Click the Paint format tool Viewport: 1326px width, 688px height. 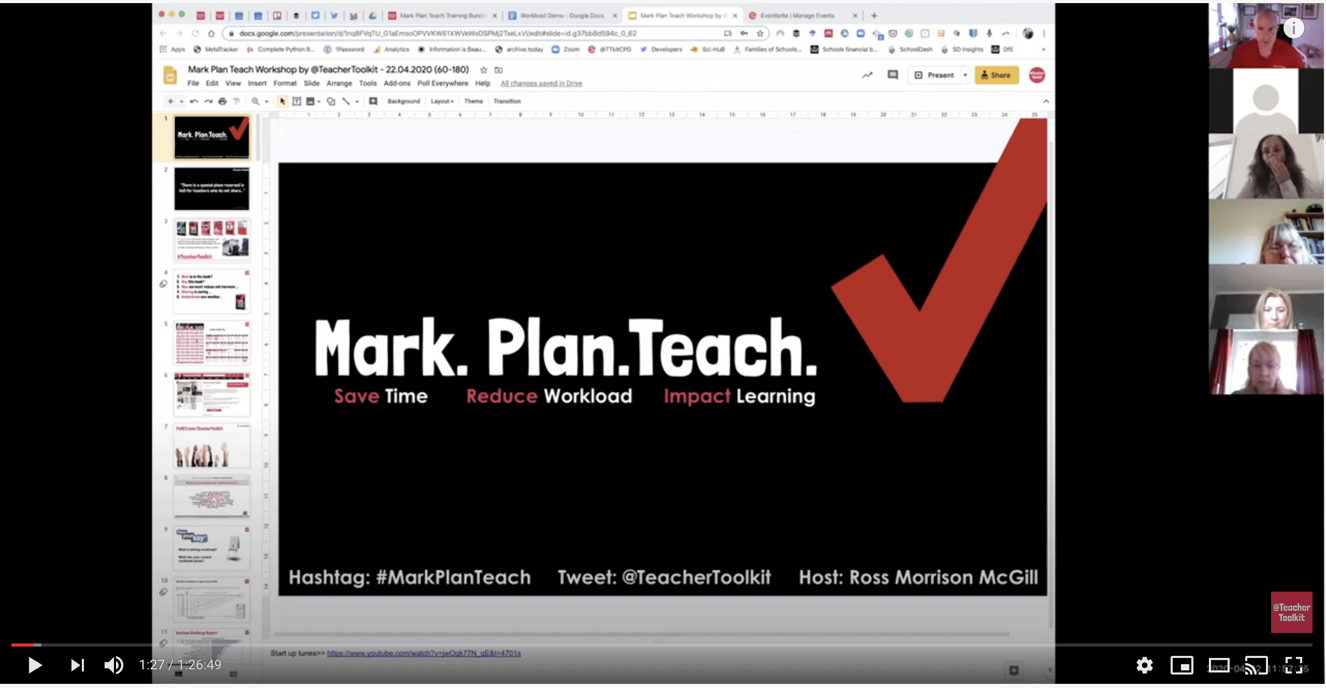pyautogui.click(x=237, y=102)
